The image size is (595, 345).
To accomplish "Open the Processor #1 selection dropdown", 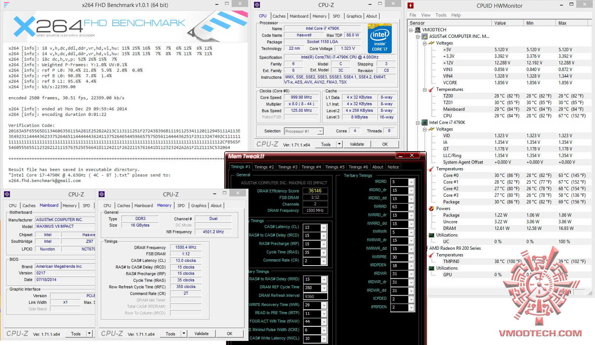I will (x=320, y=131).
